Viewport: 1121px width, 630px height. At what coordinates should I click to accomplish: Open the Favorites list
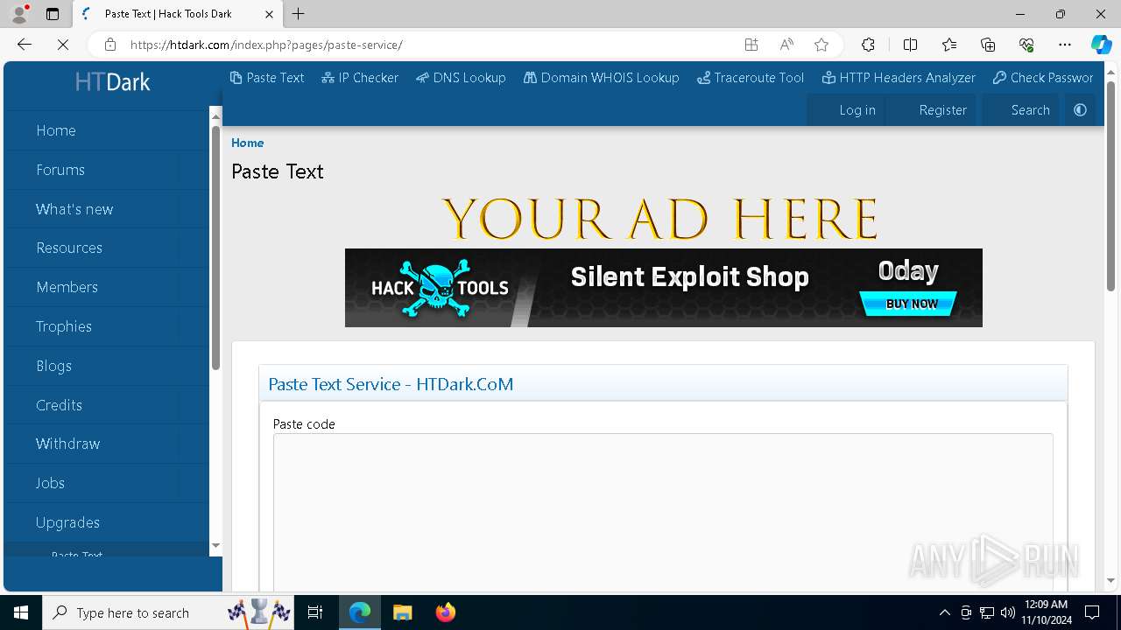(x=949, y=45)
